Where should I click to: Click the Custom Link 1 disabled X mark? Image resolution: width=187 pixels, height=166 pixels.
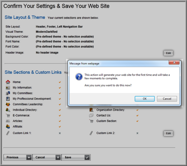click(x=60, y=133)
